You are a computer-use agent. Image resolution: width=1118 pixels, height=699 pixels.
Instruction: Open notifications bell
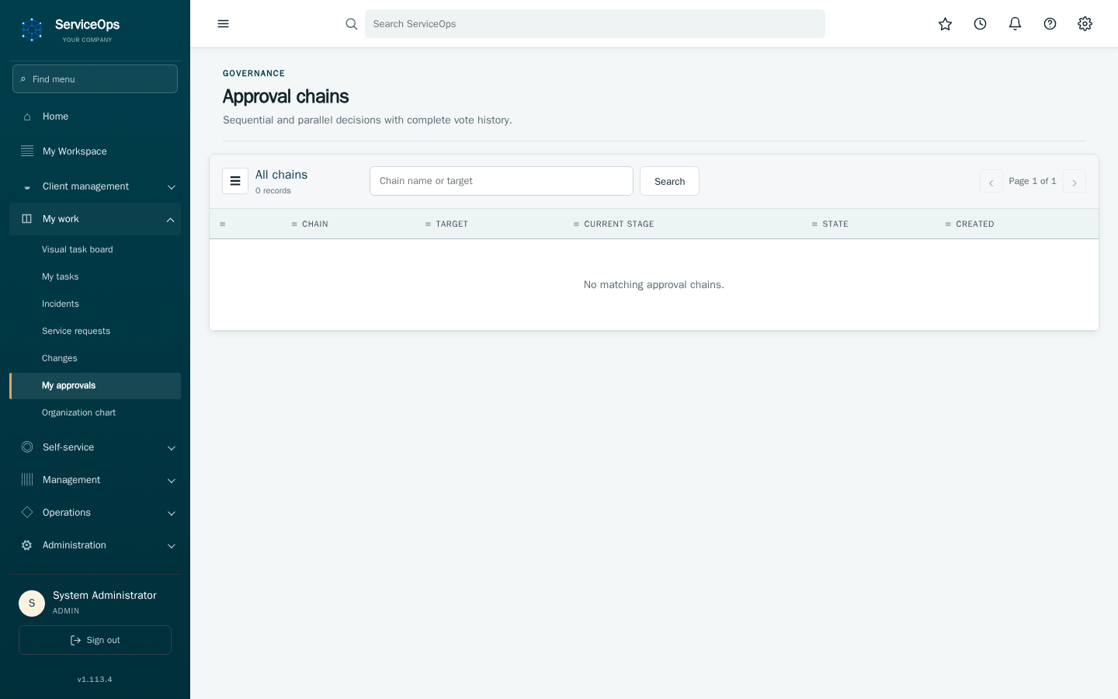click(x=1015, y=24)
